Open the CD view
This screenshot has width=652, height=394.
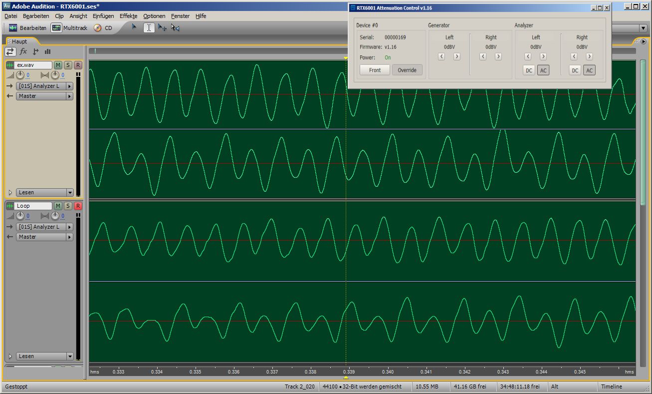103,28
